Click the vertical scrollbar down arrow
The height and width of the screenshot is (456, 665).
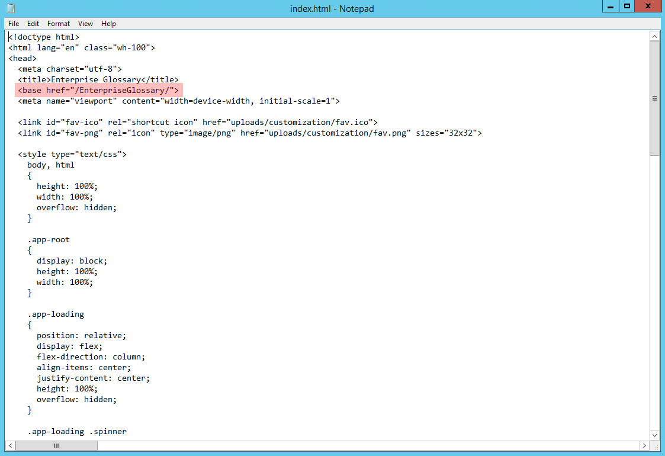(x=654, y=435)
